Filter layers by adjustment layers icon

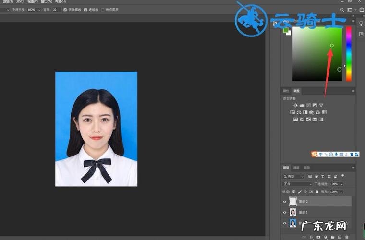click(x=316, y=177)
